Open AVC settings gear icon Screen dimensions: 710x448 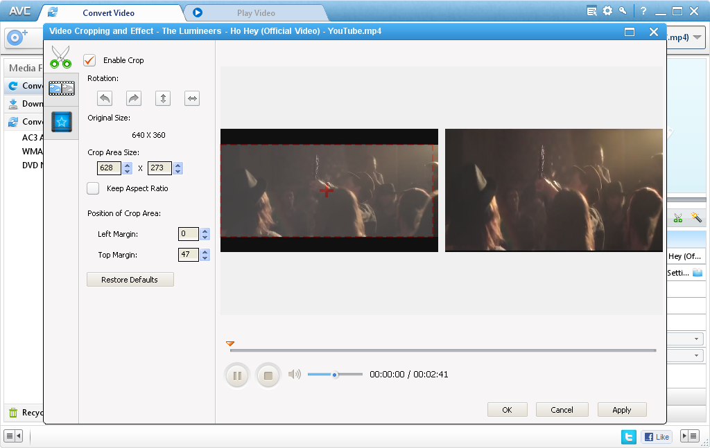click(607, 11)
